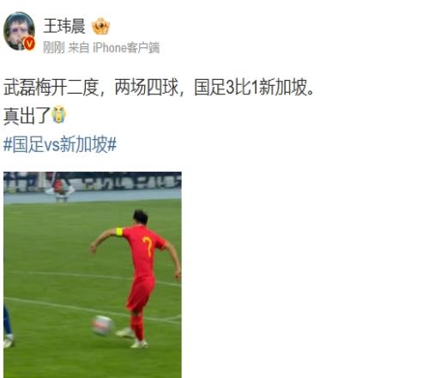Click the 真出了 line of text
Screen dimensions: 429x378
pos(27,115)
